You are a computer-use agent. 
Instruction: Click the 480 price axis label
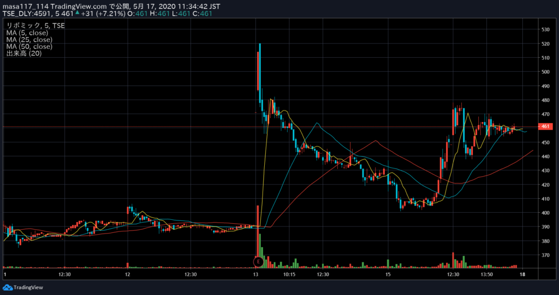[545, 100]
